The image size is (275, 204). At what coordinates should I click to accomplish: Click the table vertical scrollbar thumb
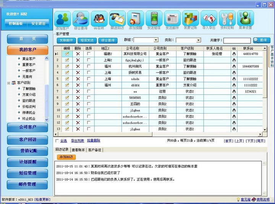pos(265,74)
